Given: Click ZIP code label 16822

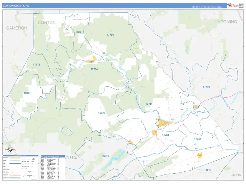Looking at the screenshot, I should 101,113.
